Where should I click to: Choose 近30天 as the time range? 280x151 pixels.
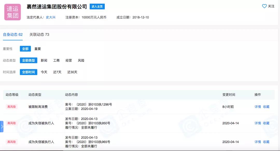pyautogui.click(x=73, y=72)
